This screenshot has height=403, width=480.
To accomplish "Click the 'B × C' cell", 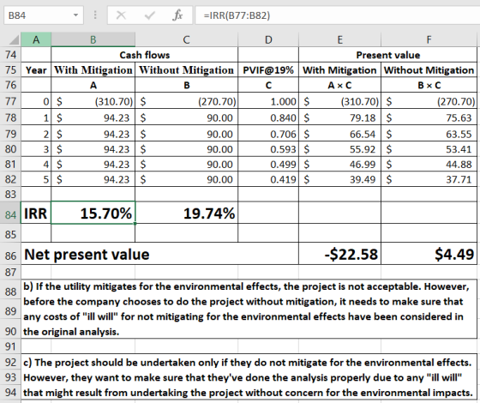I will [429, 85].
